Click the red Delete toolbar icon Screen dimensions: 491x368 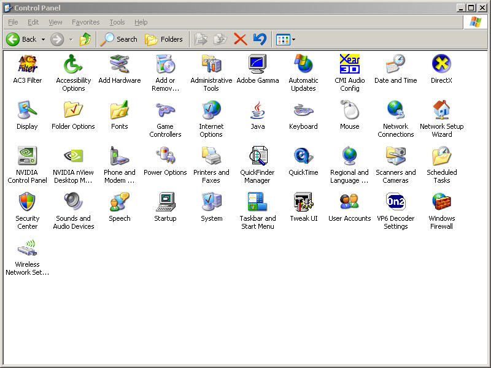click(240, 39)
